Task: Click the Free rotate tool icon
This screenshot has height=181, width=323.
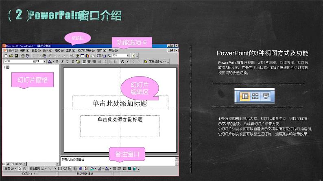Action: click(24, 168)
